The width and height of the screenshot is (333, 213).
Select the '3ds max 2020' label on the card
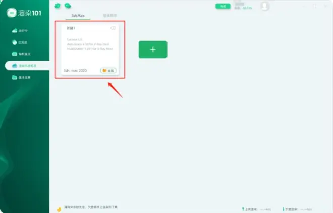[x=75, y=71]
